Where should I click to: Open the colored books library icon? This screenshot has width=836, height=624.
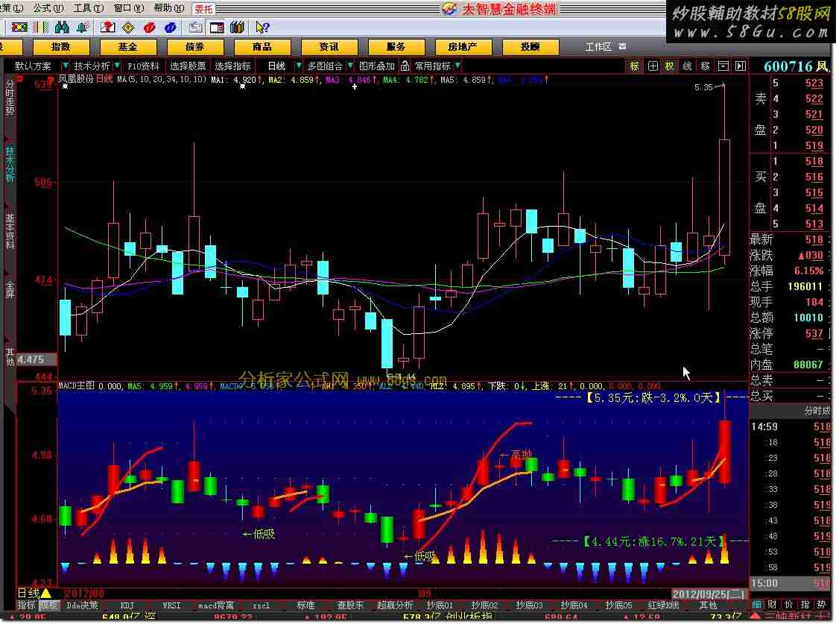coord(237,27)
